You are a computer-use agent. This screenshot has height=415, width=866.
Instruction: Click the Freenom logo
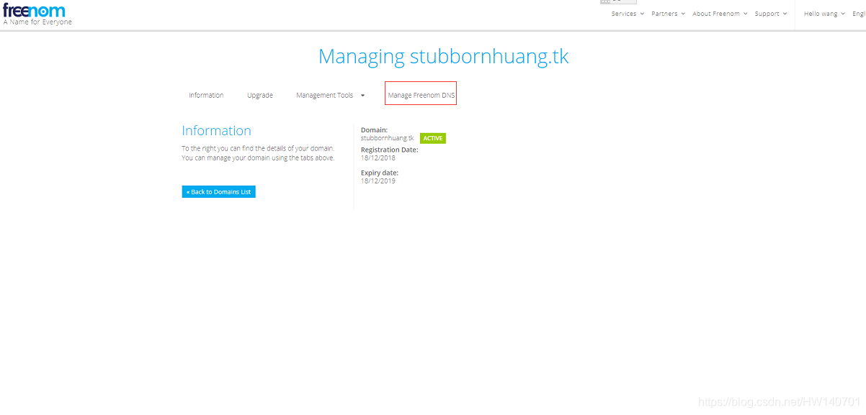(x=34, y=10)
